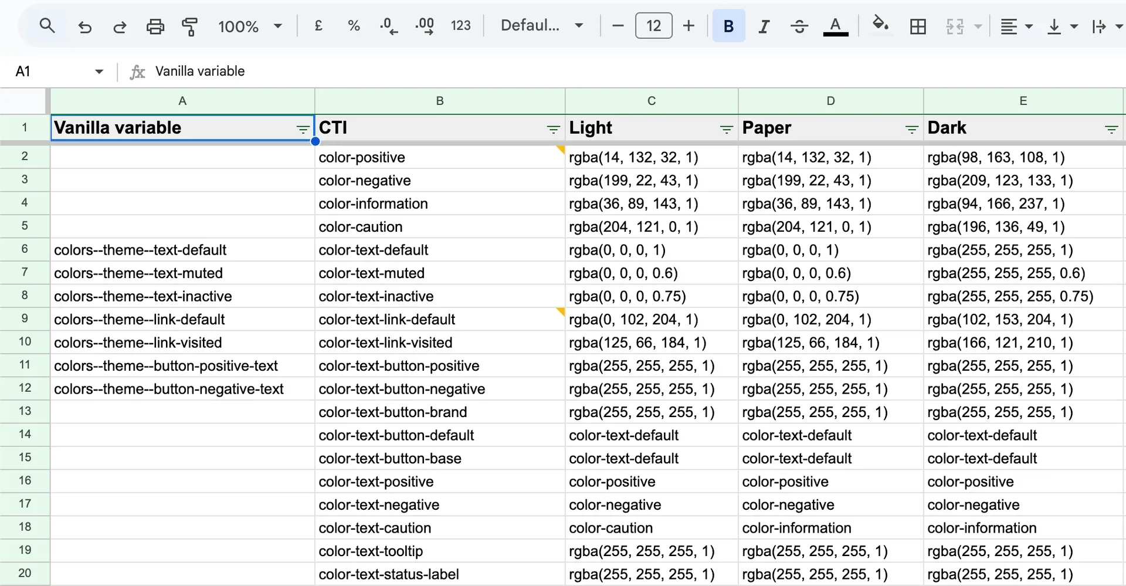Viewport: 1126px width, 586px height.
Task: Expand the merge cells dropdown arrow
Action: click(977, 26)
